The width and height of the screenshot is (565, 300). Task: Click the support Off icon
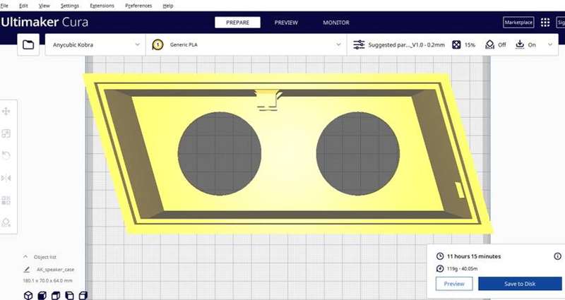pos(489,44)
